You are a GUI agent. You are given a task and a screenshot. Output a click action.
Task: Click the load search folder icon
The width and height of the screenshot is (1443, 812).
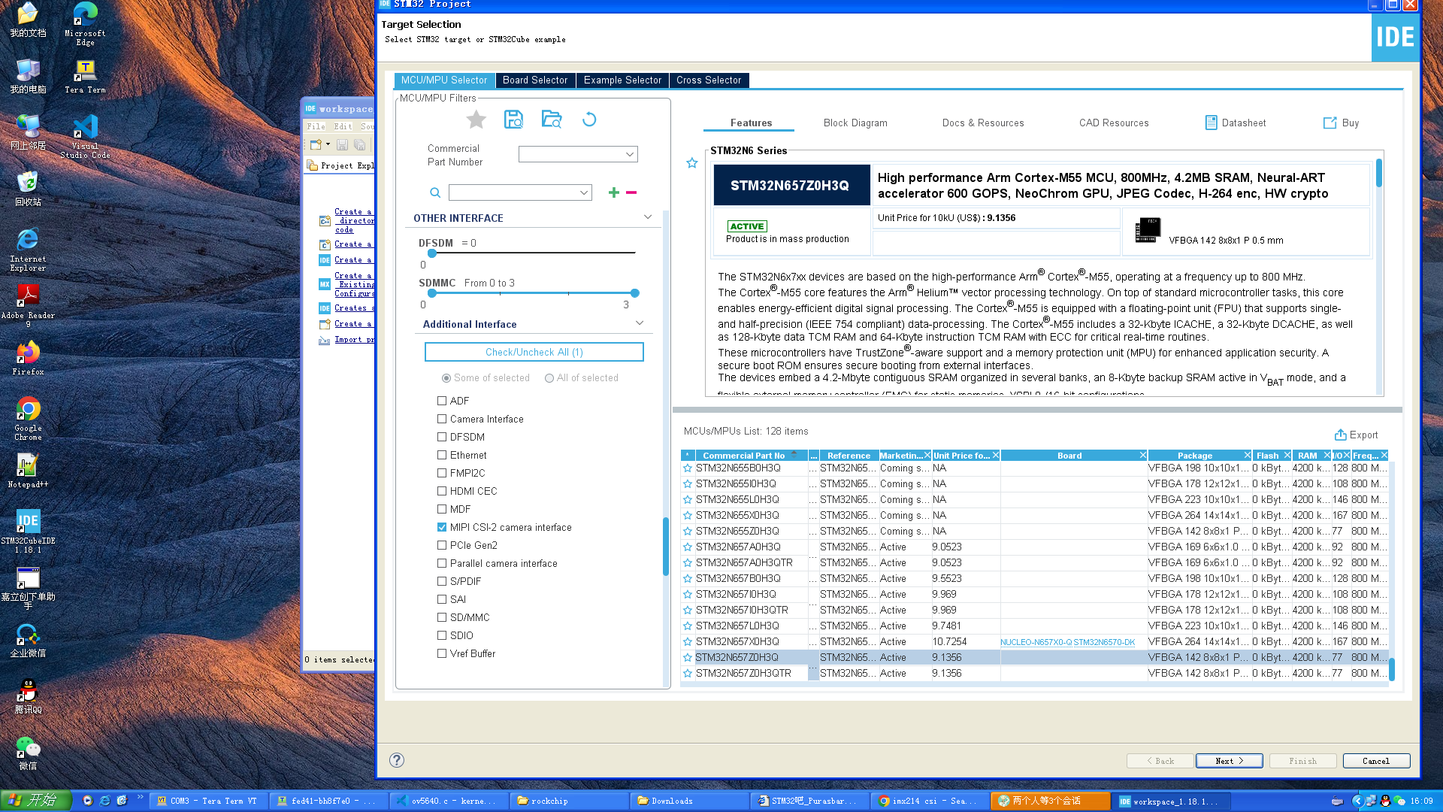coord(552,120)
